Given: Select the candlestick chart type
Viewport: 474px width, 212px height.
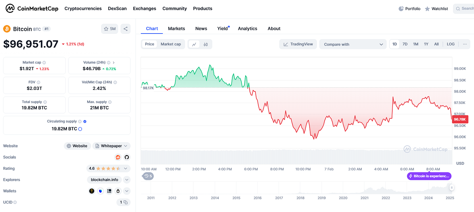Looking at the screenshot, I should coord(206,44).
